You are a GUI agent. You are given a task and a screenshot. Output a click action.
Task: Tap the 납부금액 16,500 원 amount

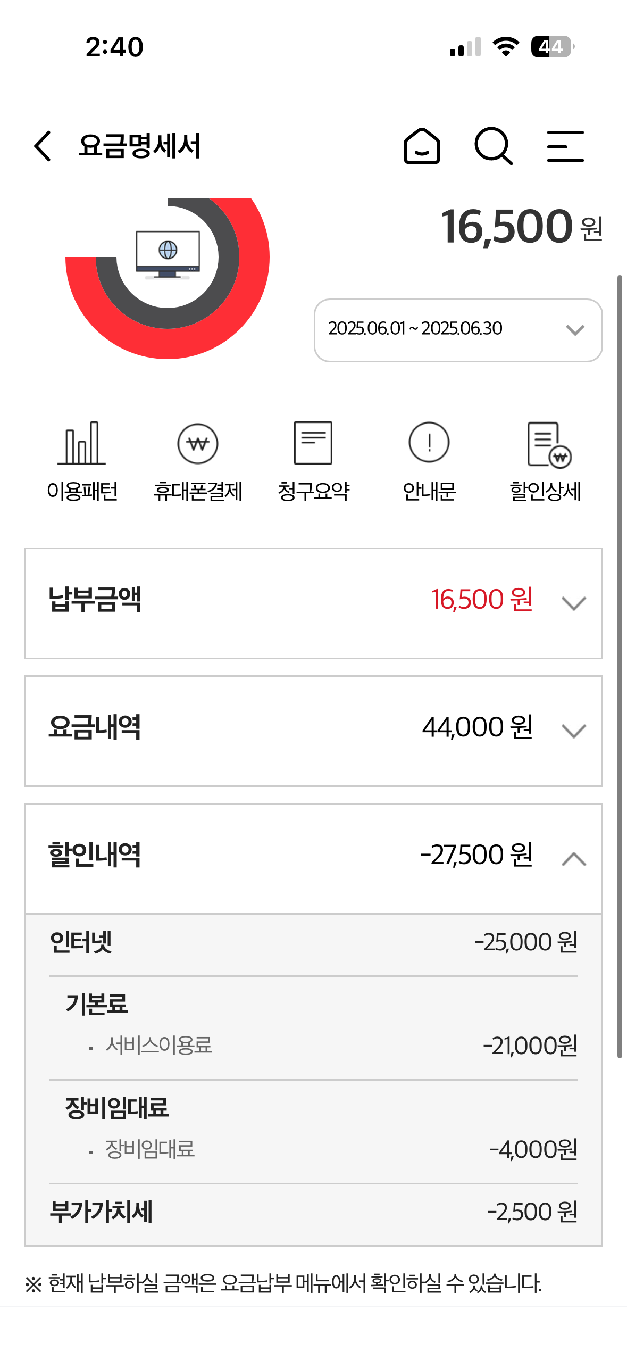tap(482, 600)
